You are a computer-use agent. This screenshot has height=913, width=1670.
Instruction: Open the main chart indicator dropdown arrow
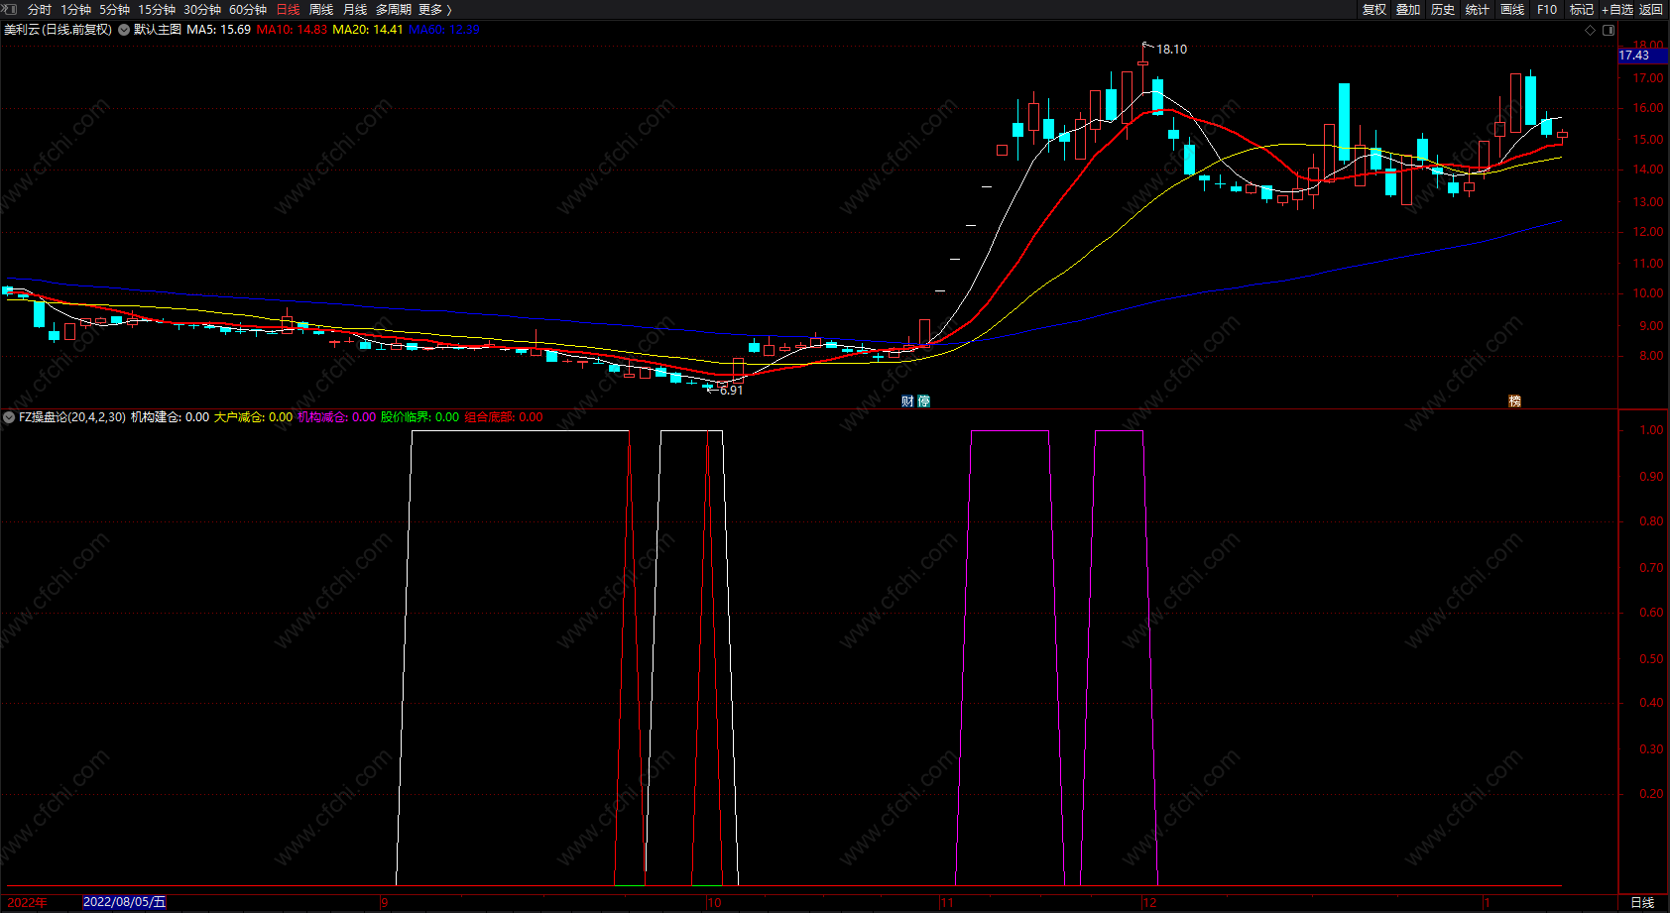[124, 30]
